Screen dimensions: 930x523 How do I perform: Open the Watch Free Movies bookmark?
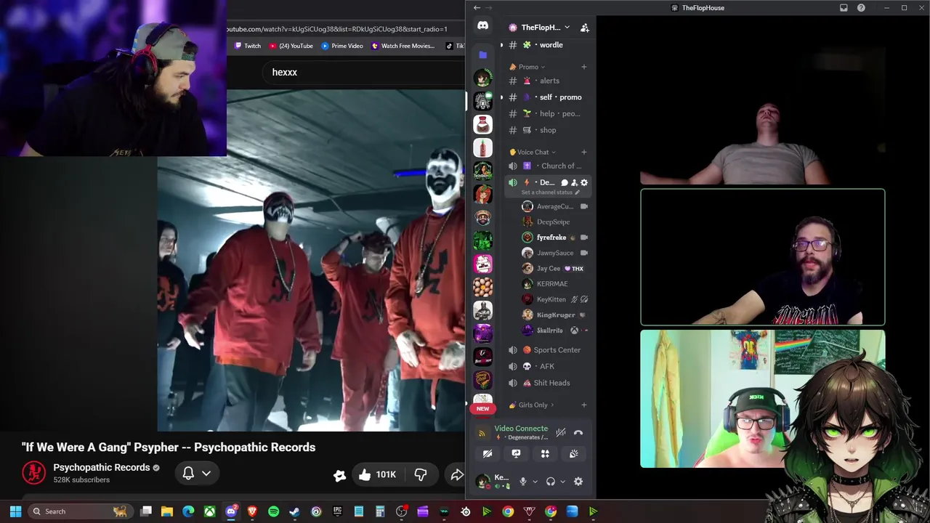click(x=403, y=46)
